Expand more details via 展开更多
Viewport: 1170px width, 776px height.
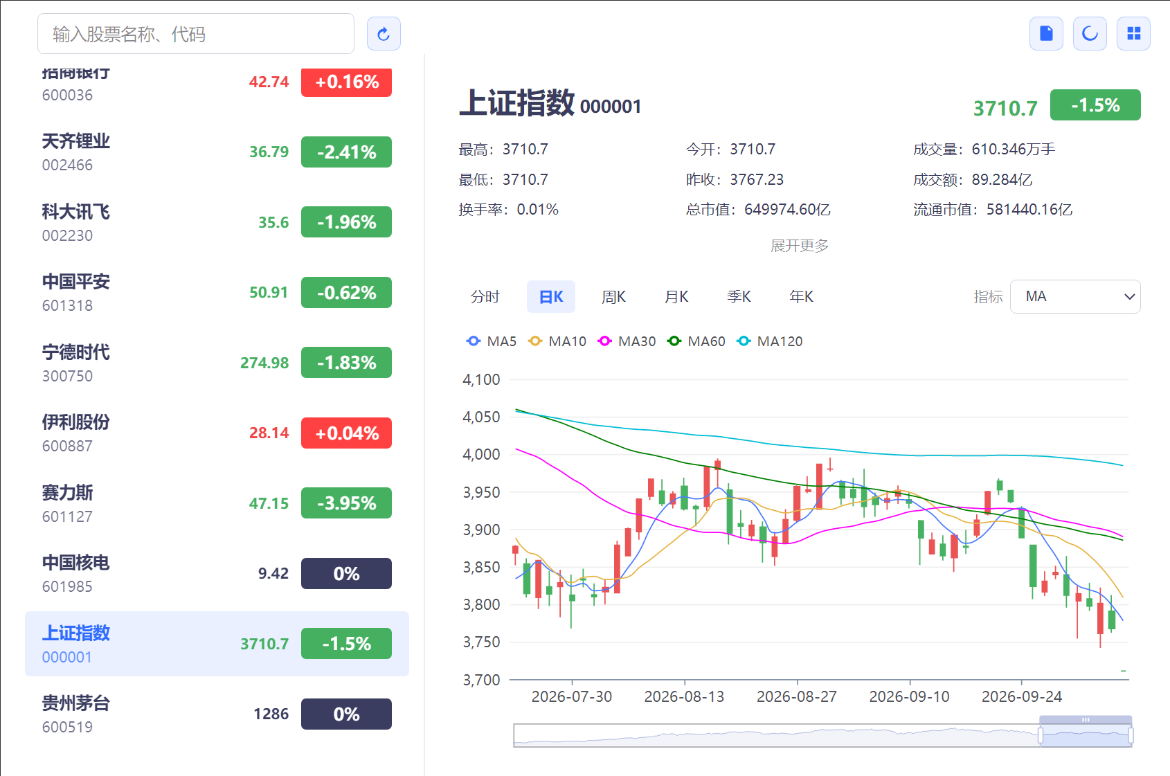800,246
